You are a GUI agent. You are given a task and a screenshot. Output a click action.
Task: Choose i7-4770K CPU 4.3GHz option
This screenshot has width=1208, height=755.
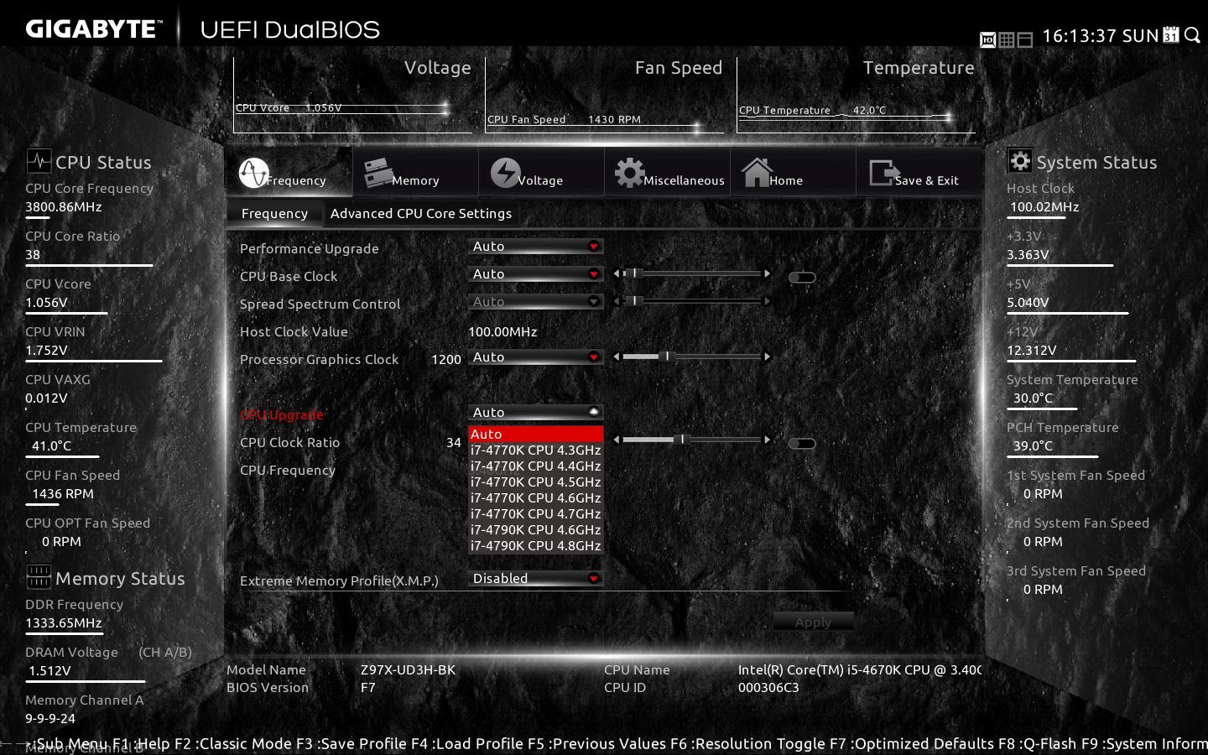click(535, 450)
